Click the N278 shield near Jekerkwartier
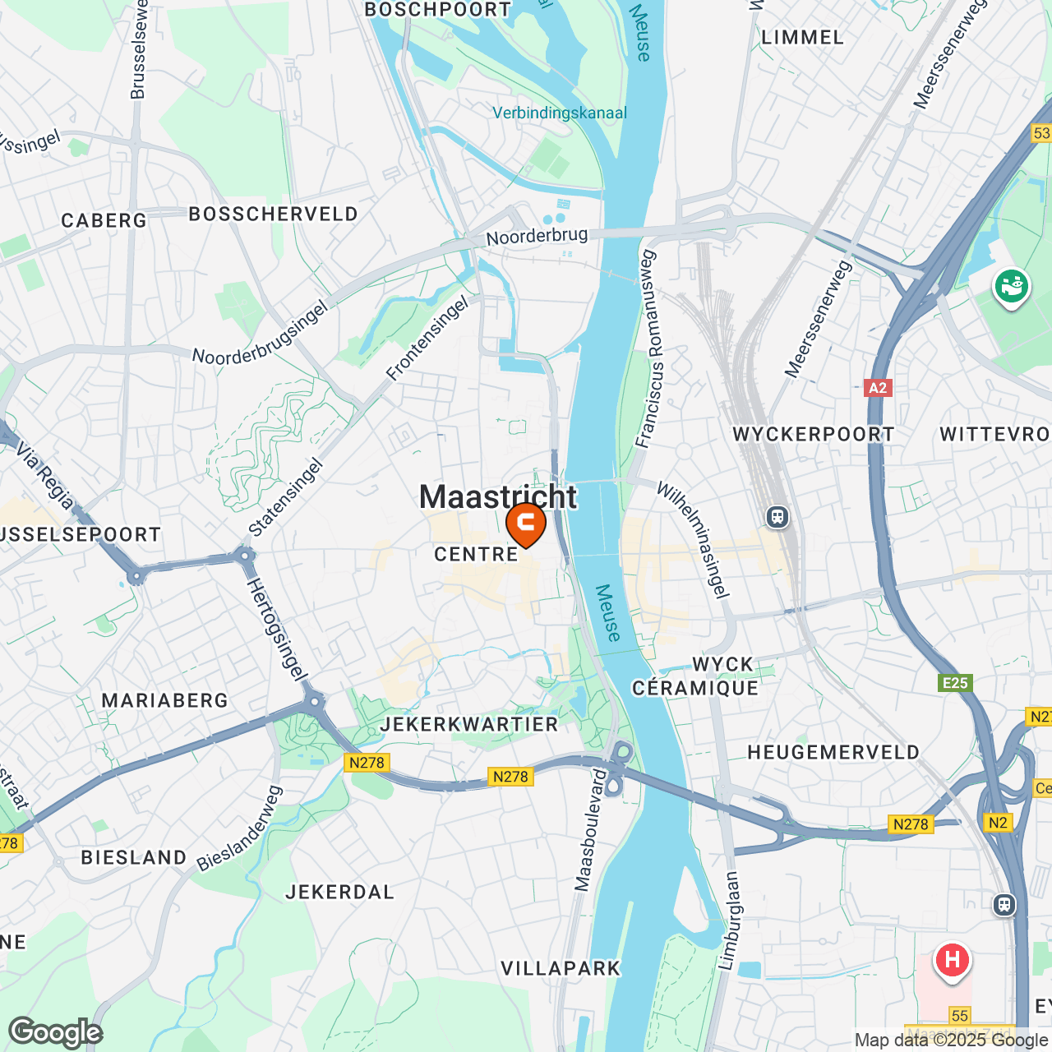Screen dimensions: 1052x1052 tap(510, 777)
